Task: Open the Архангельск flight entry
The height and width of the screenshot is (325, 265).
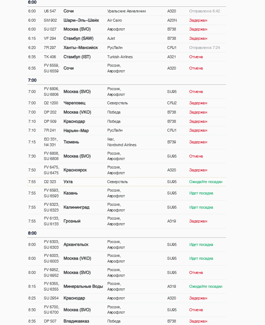Action: 76,244
